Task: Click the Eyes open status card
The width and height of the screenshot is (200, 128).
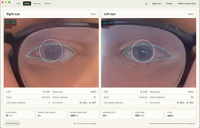Action: click(x=181, y=114)
